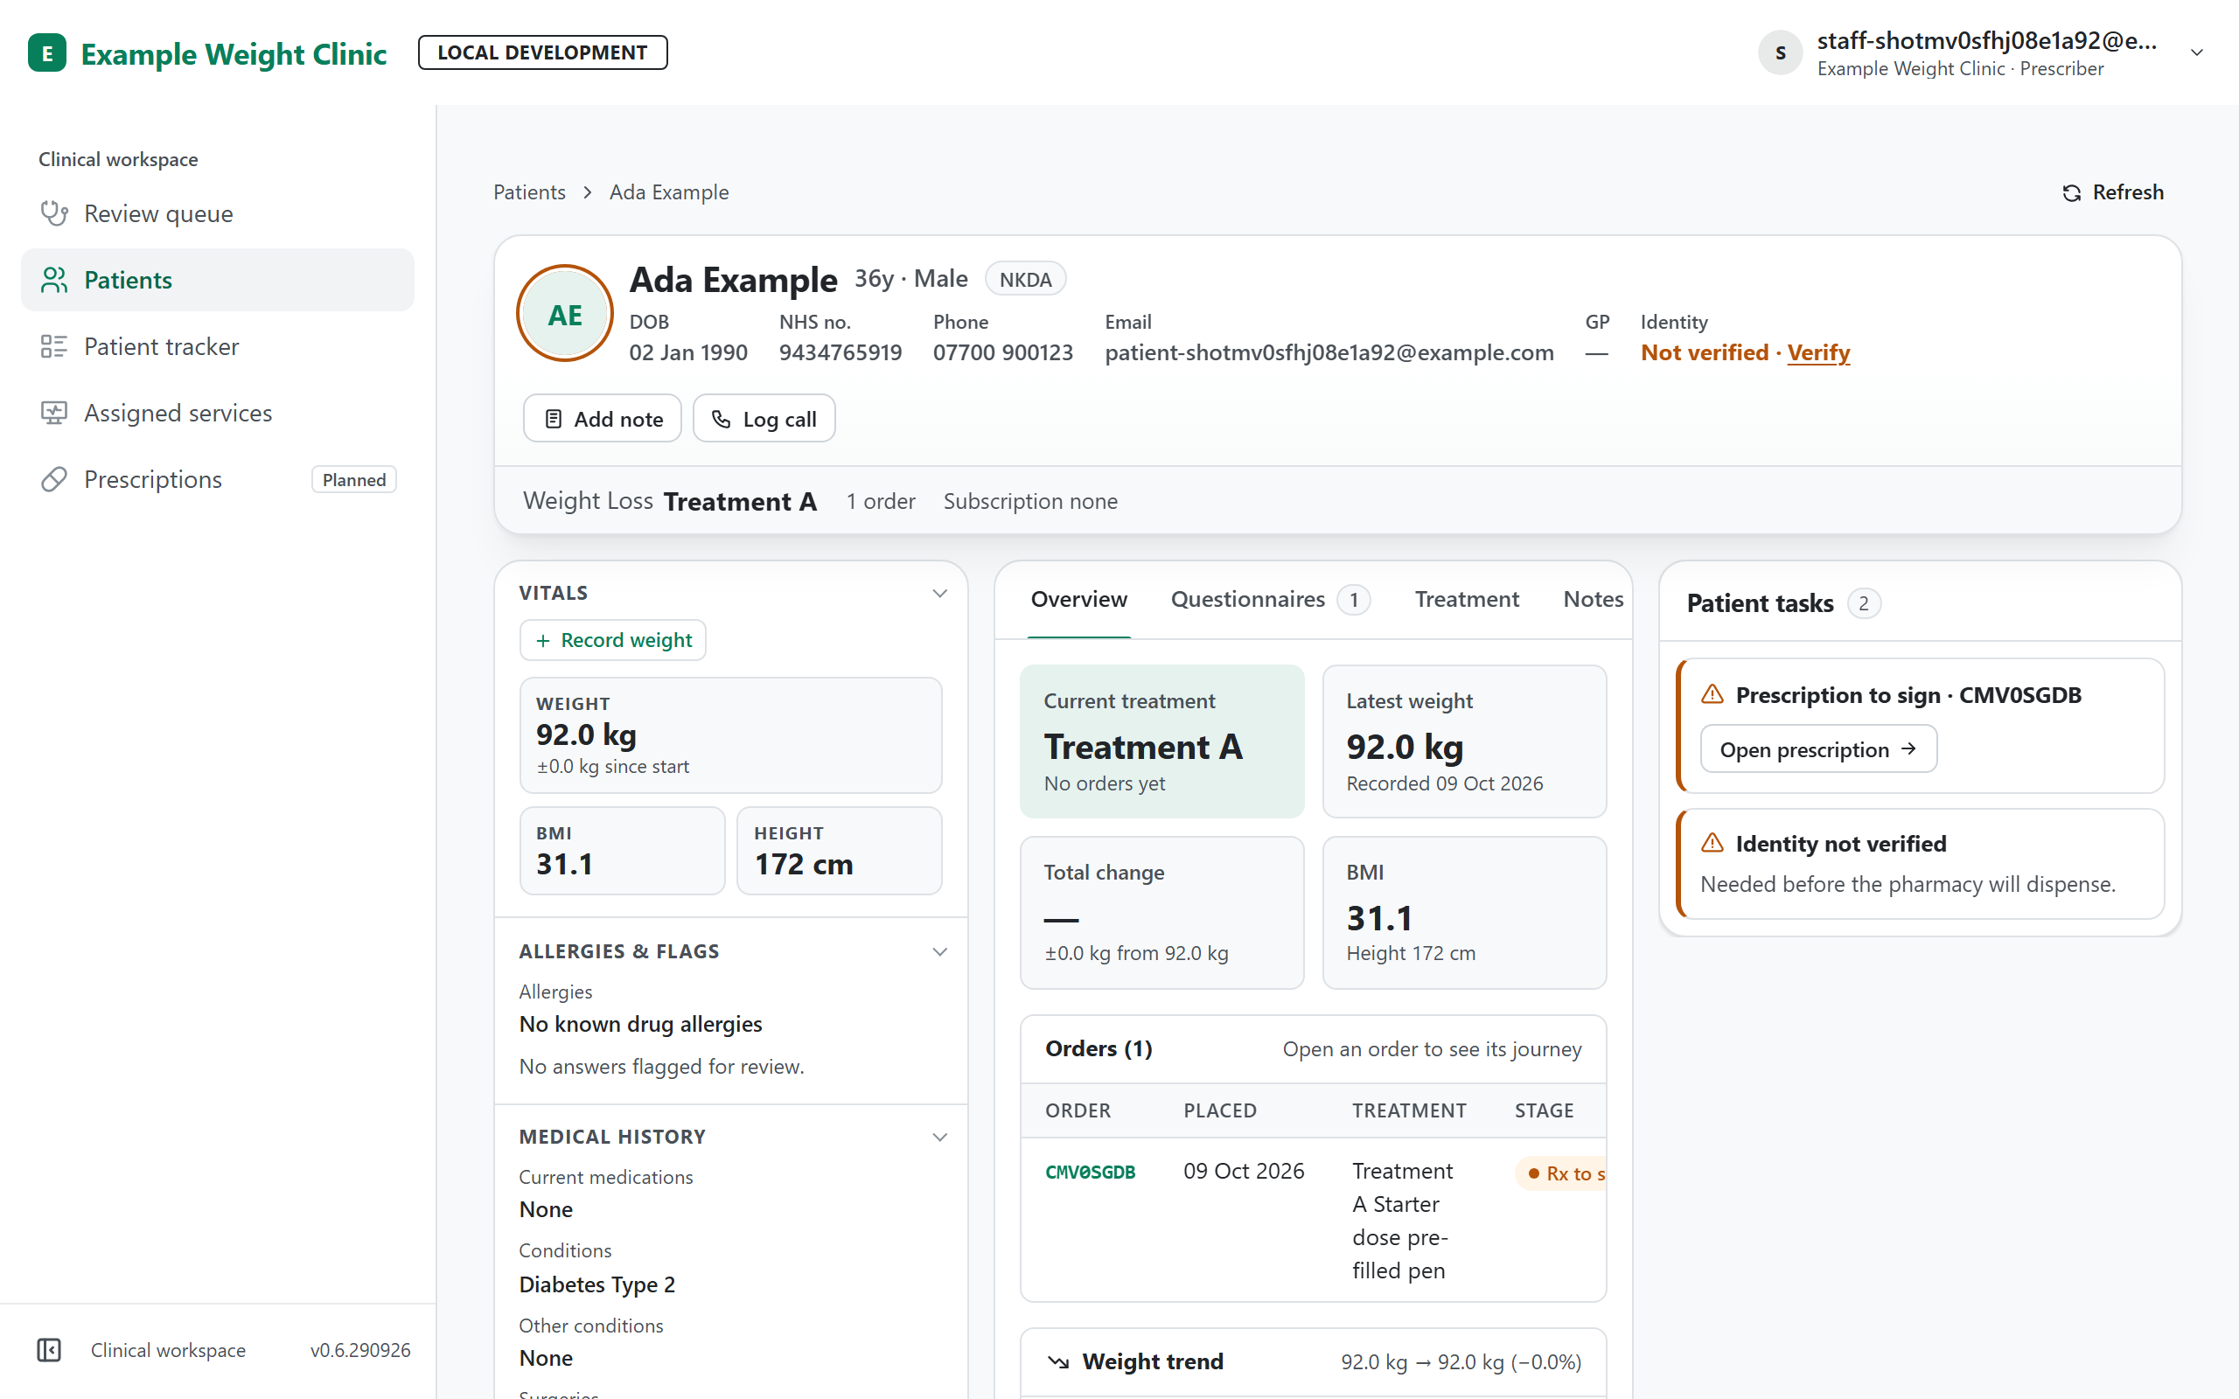2239x1399 pixels.
Task: Click the Weight trend downward arrow icon
Action: (x=1058, y=1362)
